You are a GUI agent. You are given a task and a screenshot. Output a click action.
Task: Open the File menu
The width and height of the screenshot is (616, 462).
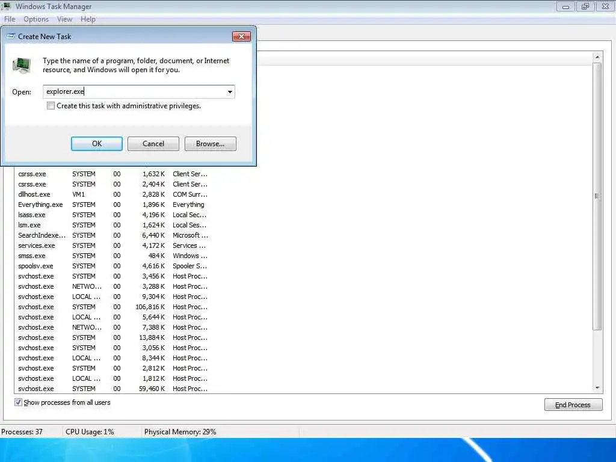10,19
